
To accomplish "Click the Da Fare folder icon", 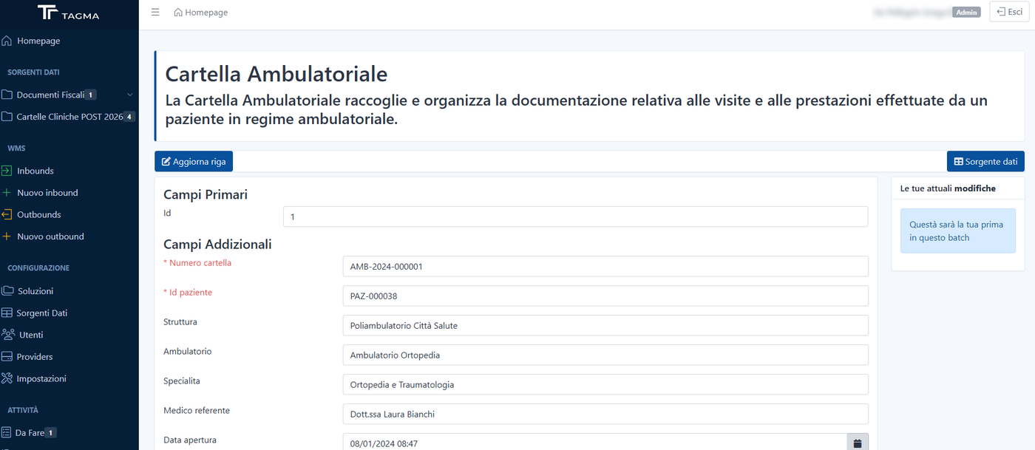I will (7, 433).
